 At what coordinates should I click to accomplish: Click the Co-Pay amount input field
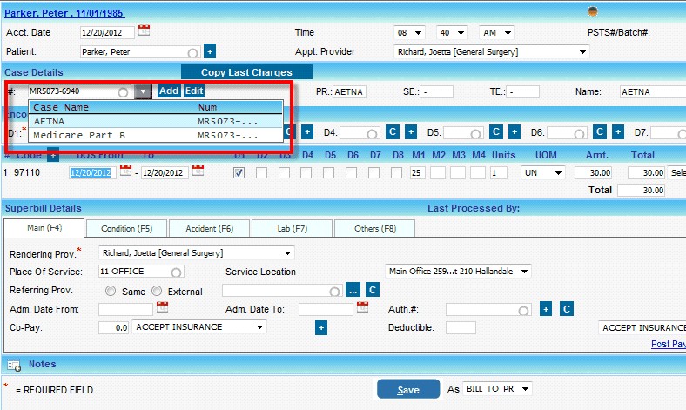114,327
